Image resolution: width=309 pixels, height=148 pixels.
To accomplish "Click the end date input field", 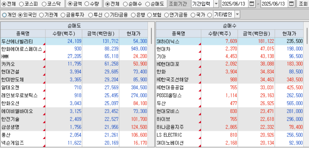I will click(x=275, y=4).
